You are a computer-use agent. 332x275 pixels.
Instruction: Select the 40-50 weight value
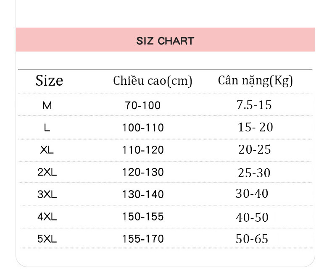[252, 217]
